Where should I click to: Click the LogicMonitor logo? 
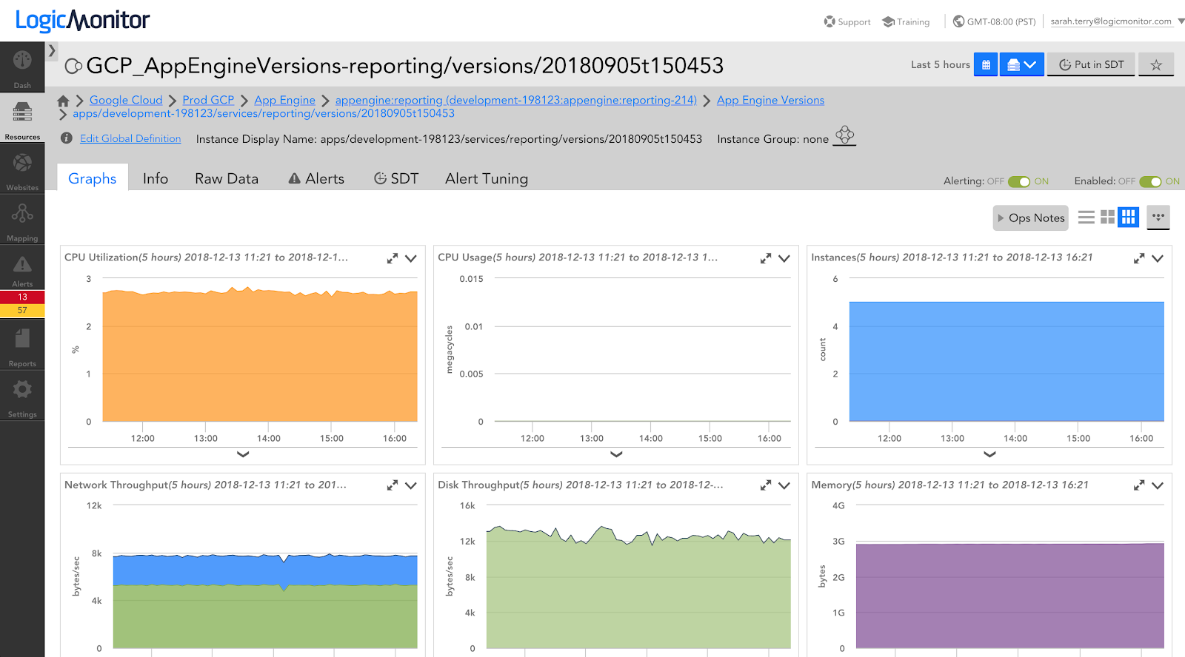pyautogui.click(x=82, y=20)
